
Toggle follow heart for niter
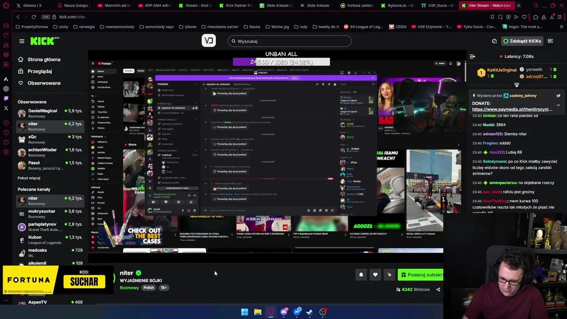[x=375, y=275]
